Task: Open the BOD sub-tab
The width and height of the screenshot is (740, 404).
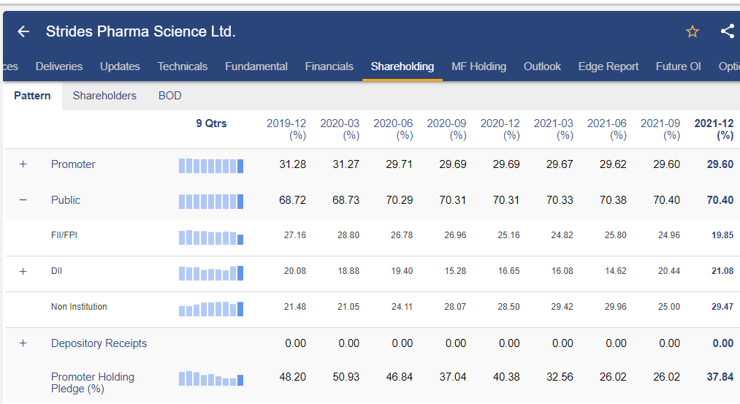Action: [170, 96]
